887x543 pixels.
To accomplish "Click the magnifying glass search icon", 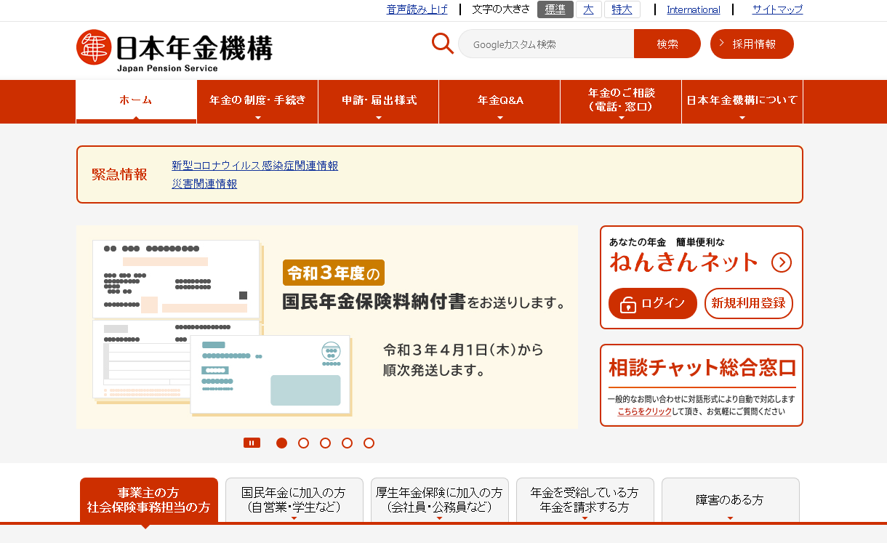I will (x=442, y=44).
